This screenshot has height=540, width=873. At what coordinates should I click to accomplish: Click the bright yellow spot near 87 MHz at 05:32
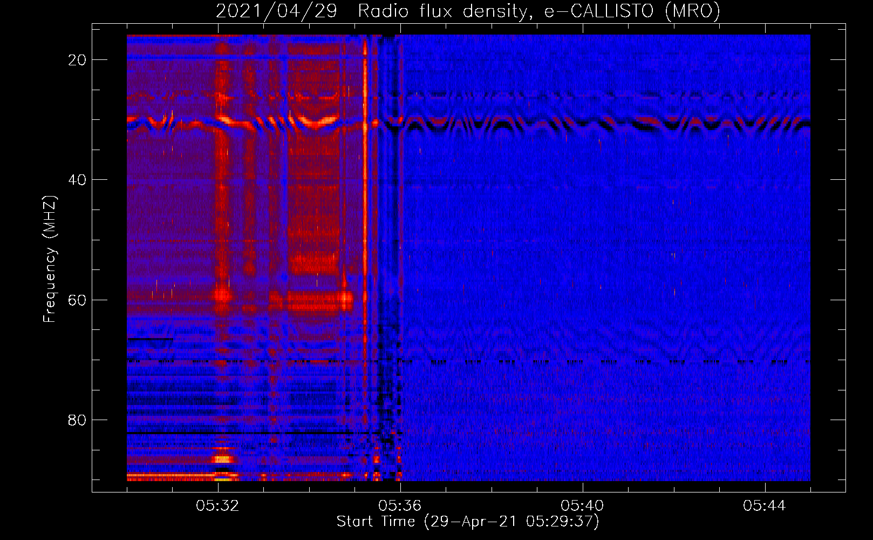pos(222,460)
